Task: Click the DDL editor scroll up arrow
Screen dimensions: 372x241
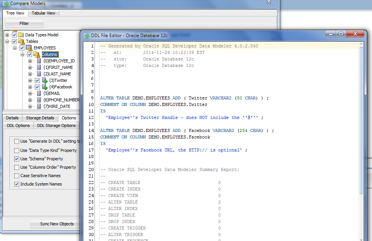Action: tap(361, 44)
